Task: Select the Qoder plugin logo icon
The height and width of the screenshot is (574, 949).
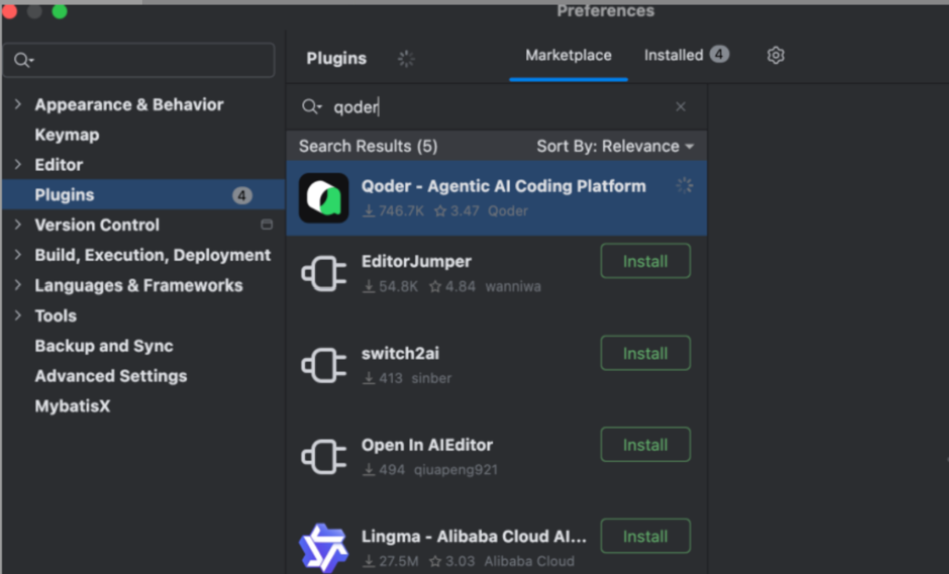Action: [324, 198]
